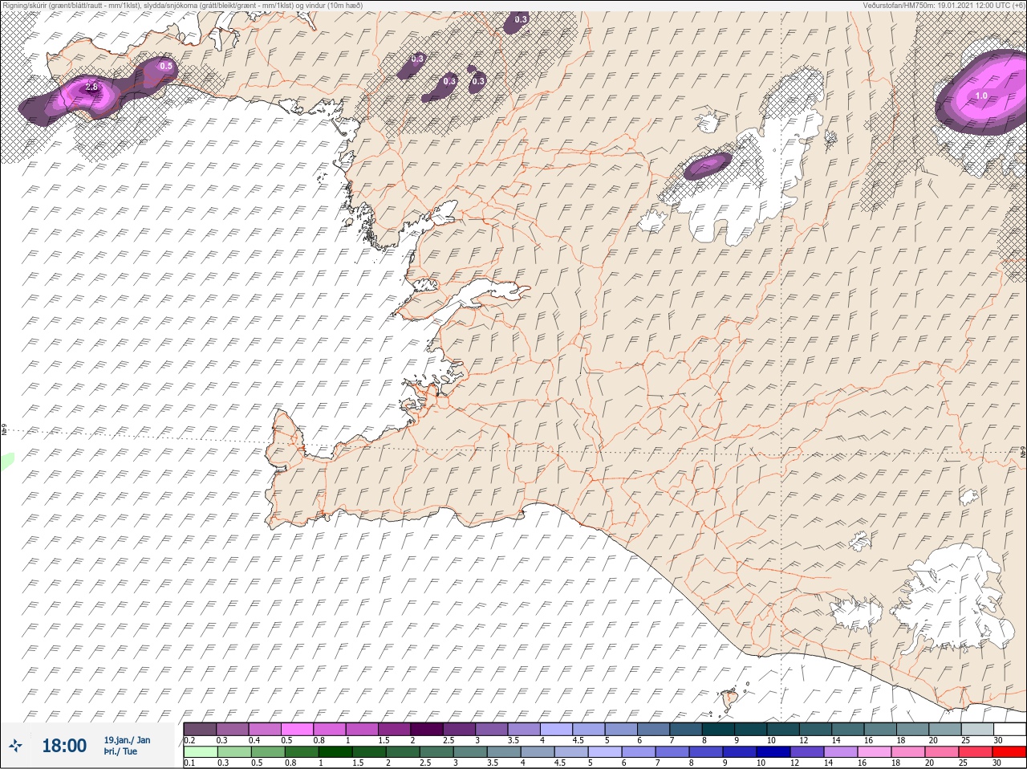
Task: Select the 18:00 forecast time label
Action: [64, 746]
